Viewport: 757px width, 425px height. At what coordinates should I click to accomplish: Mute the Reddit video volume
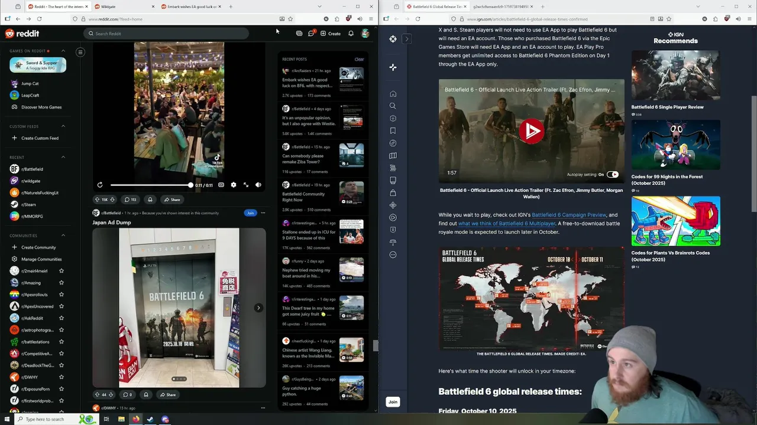click(258, 185)
